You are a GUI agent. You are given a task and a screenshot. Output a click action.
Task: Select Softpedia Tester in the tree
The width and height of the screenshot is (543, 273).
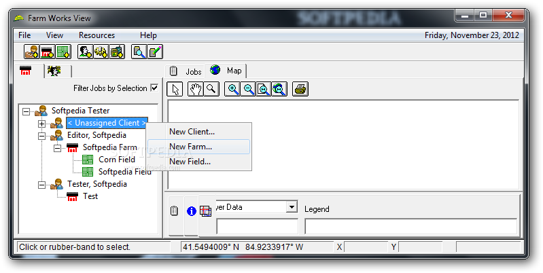pos(80,111)
